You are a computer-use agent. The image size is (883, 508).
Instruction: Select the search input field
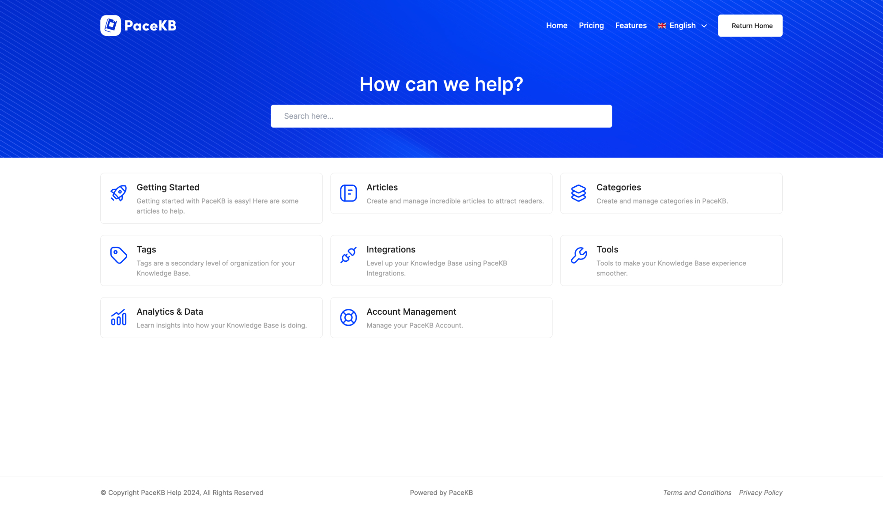click(x=441, y=116)
